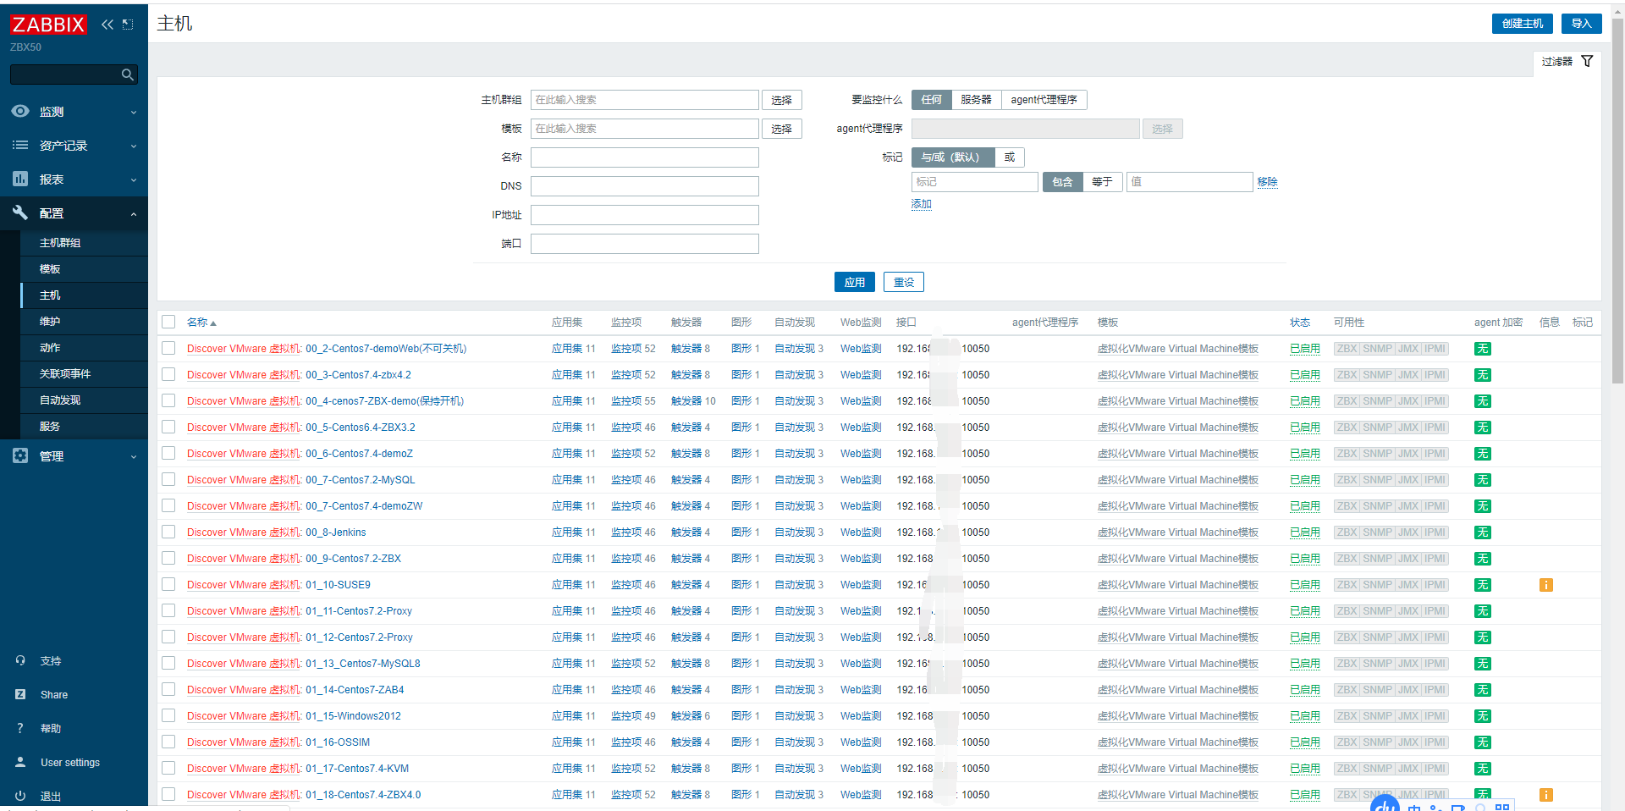The image size is (1625, 811).
Task: Click the page vertical scrollbar
Action: [x=1617, y=203]
